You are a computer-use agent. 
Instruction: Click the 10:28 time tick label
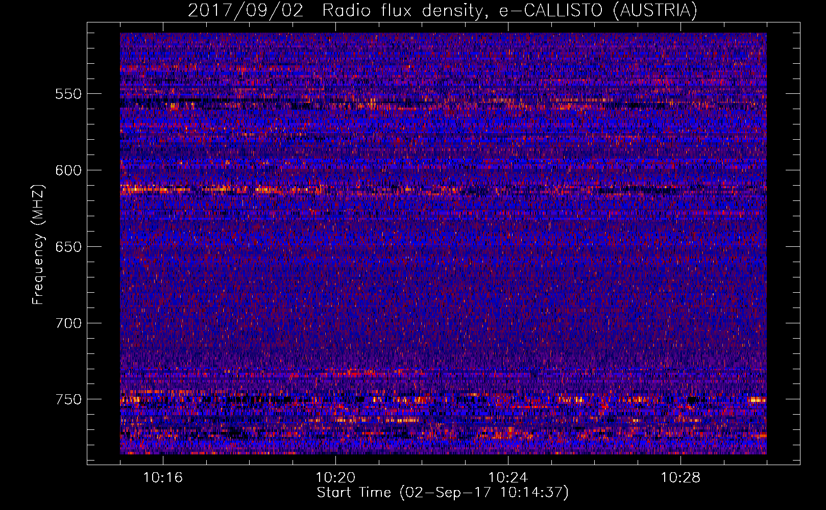pyautogui.click(x=681, y=478)
